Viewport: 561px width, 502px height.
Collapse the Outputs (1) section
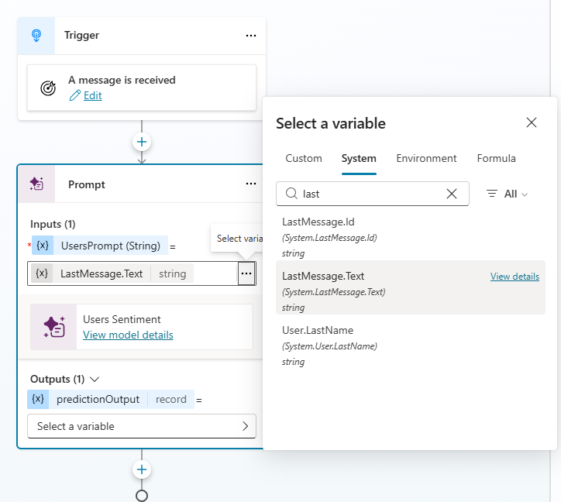[95, 380]
